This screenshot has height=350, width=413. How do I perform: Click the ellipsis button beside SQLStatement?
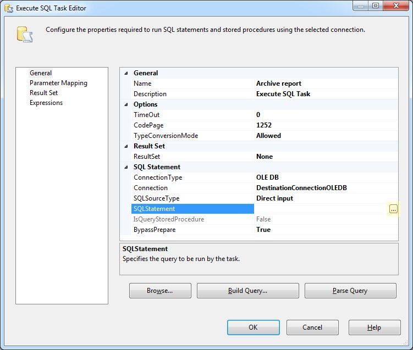pos(393,209)
